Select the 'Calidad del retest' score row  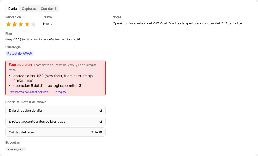pyautogui.click(x=55, y=132)
